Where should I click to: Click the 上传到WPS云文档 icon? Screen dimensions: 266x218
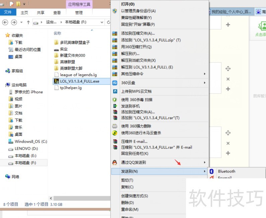pyautogui.click(x=115, y=91)
